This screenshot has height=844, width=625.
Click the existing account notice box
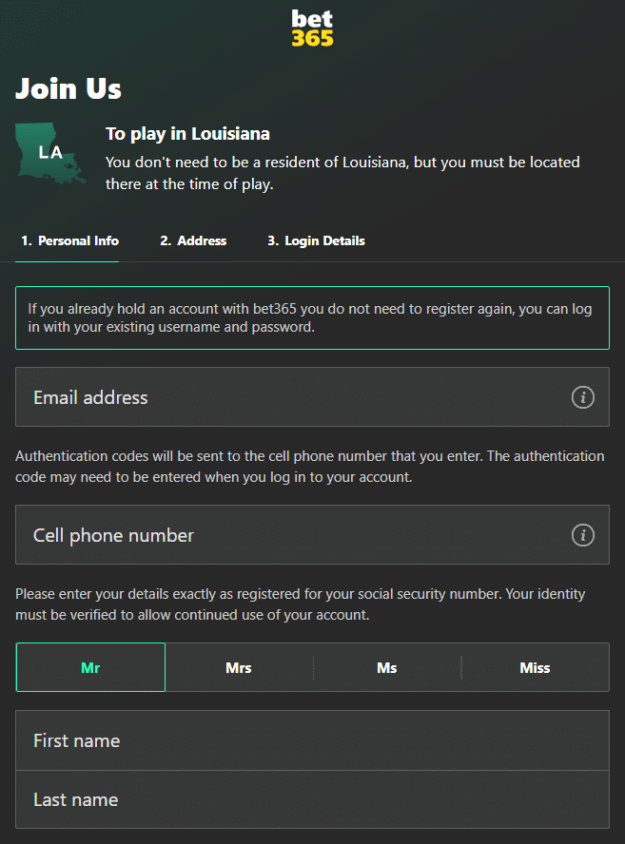pos(312,318)
